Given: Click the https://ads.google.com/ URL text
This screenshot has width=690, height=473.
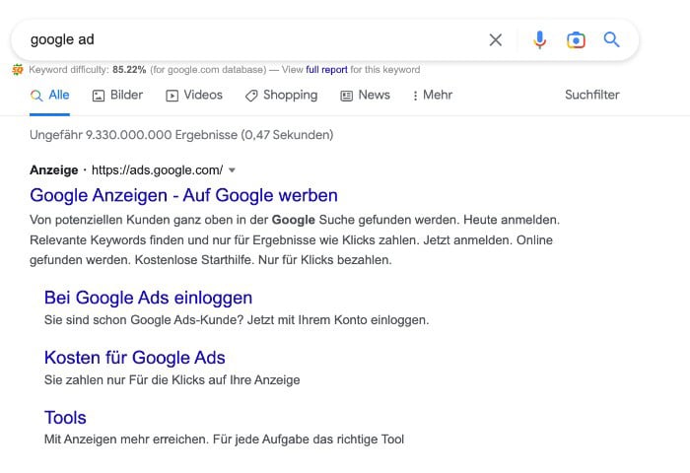Looking at the screenshot, I should pyautogui.click(x=157, y=170).
